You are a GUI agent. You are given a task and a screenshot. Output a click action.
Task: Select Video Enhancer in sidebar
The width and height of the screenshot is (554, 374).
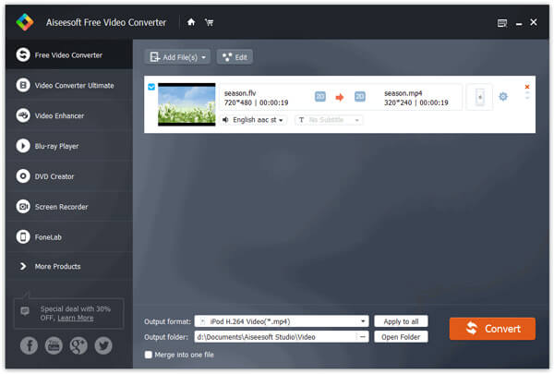click(69, 115)
